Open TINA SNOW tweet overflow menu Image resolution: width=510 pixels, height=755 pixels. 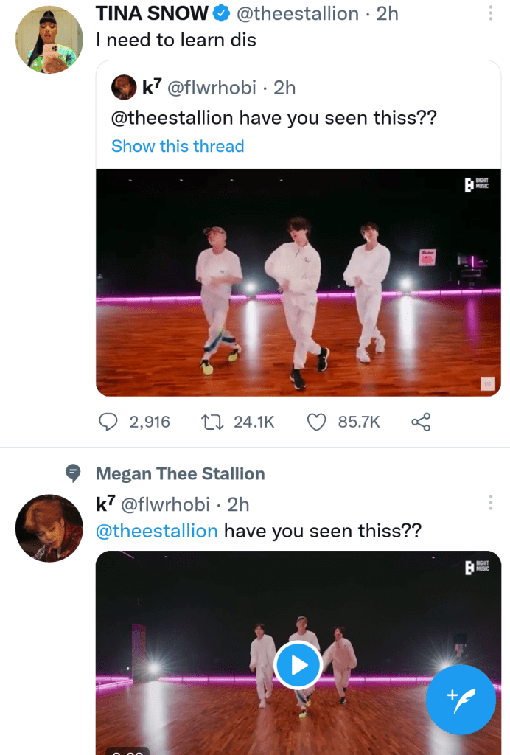(490, 13)
